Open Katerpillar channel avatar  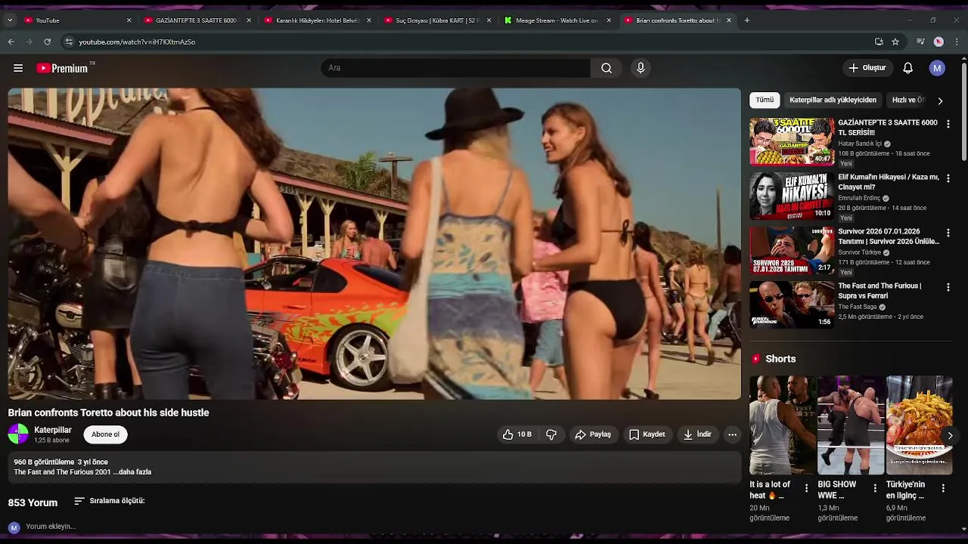coord(18,434)
